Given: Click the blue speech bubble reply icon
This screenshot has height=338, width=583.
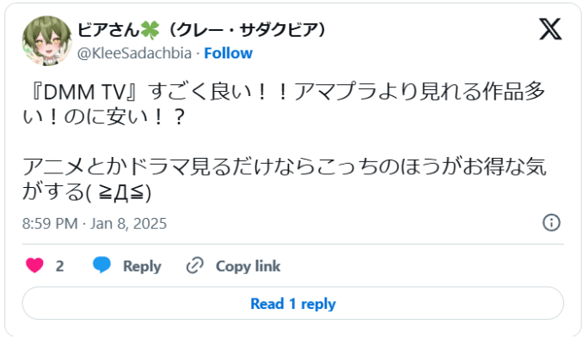Looking at the screenshot, I should pos(101,265).
